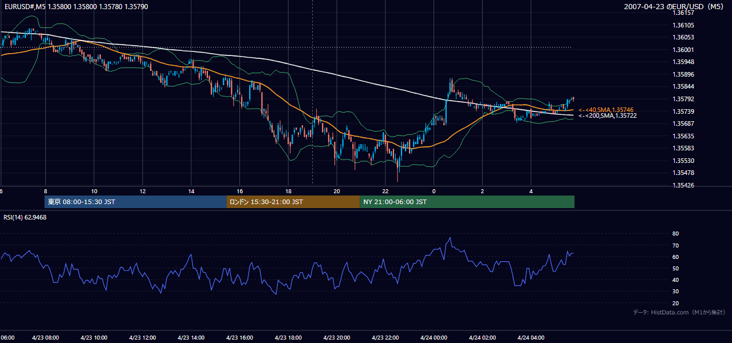This screenshot has height=343, width=732.
Task: Click the 2007-04-23 EUR/USD (M5) title
Action: (x=674, y=6)
